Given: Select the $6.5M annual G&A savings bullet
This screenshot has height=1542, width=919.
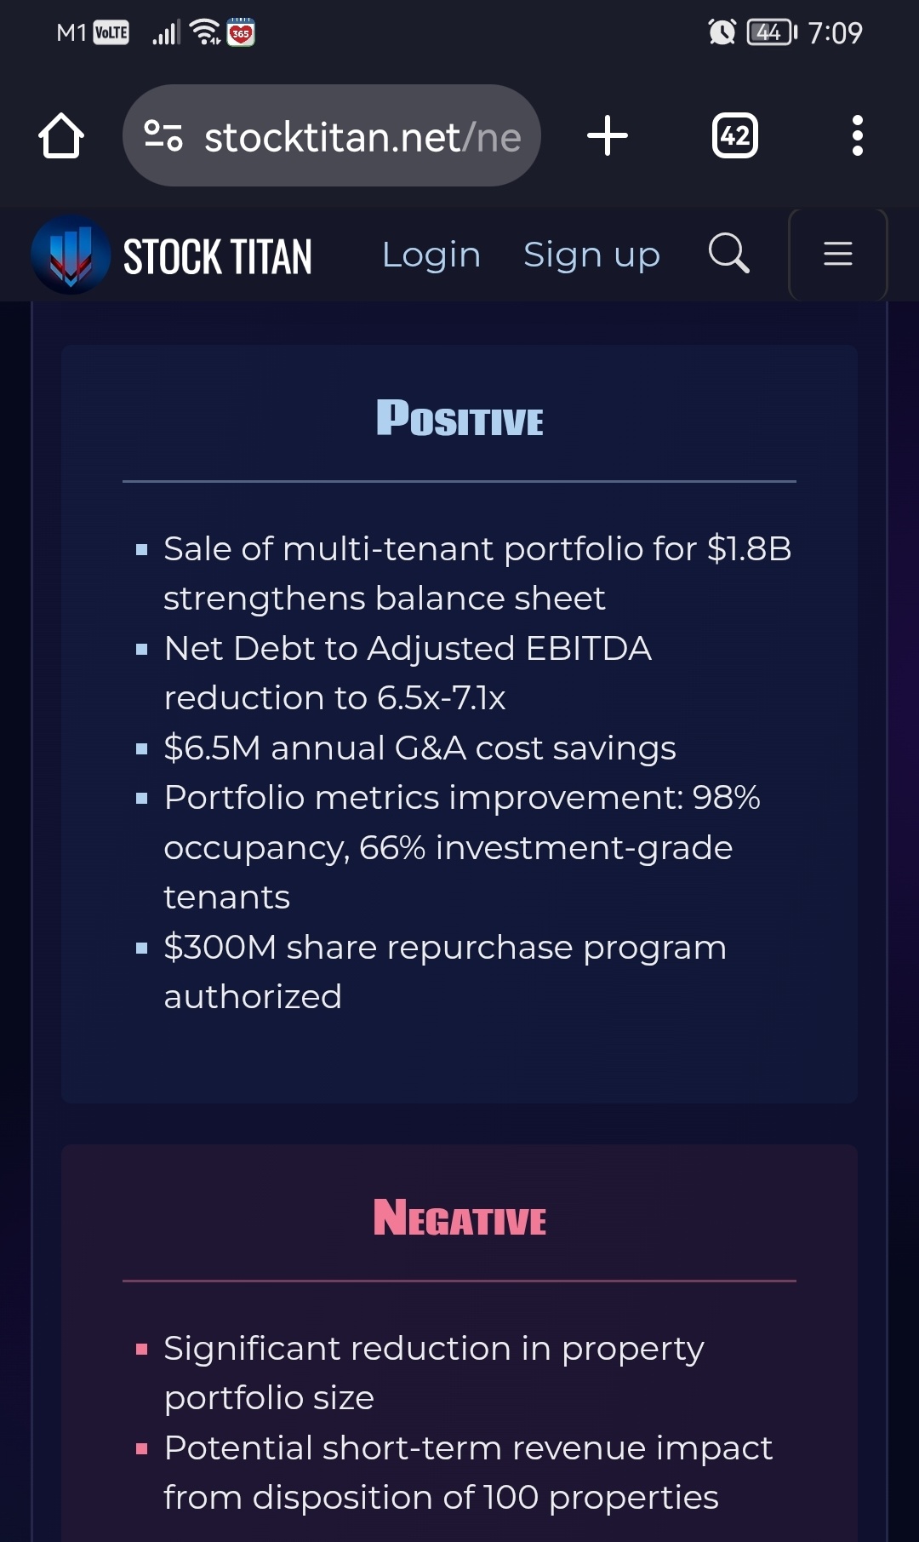Looking at the screenshot, I should pos(420,748).
